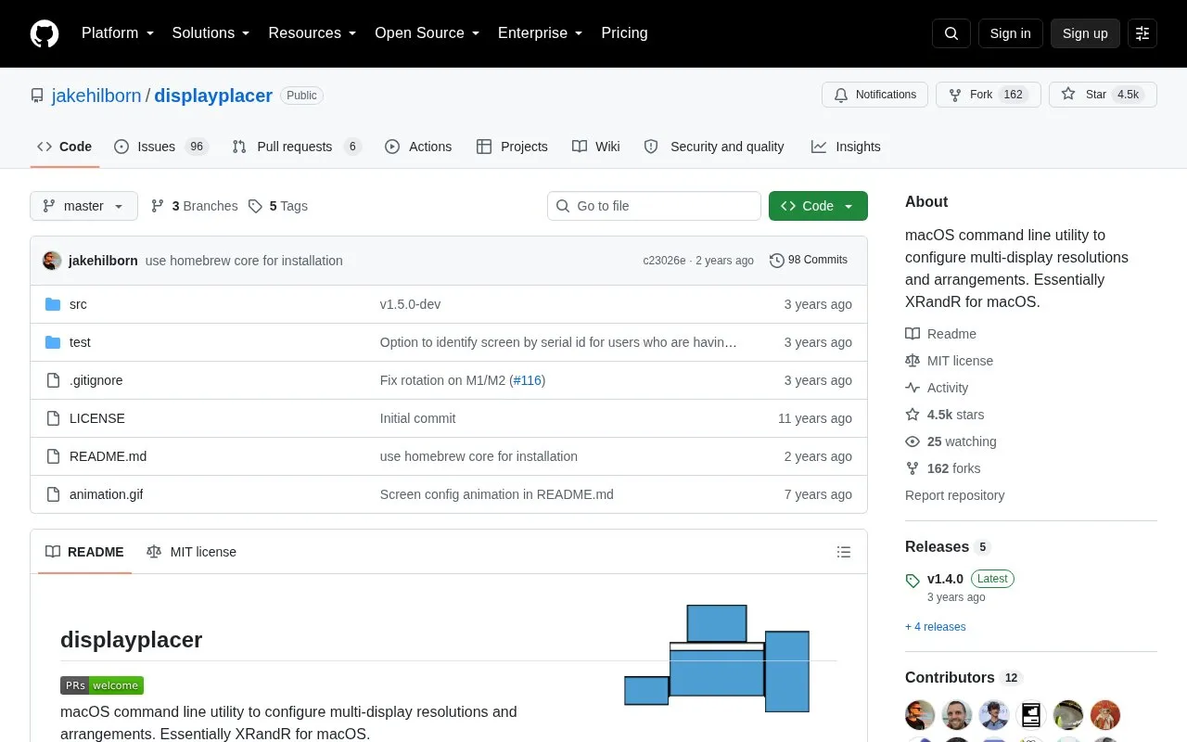Star the displayplacer repository
The width and height of the screenshot is (1187, 742).
1103,95
